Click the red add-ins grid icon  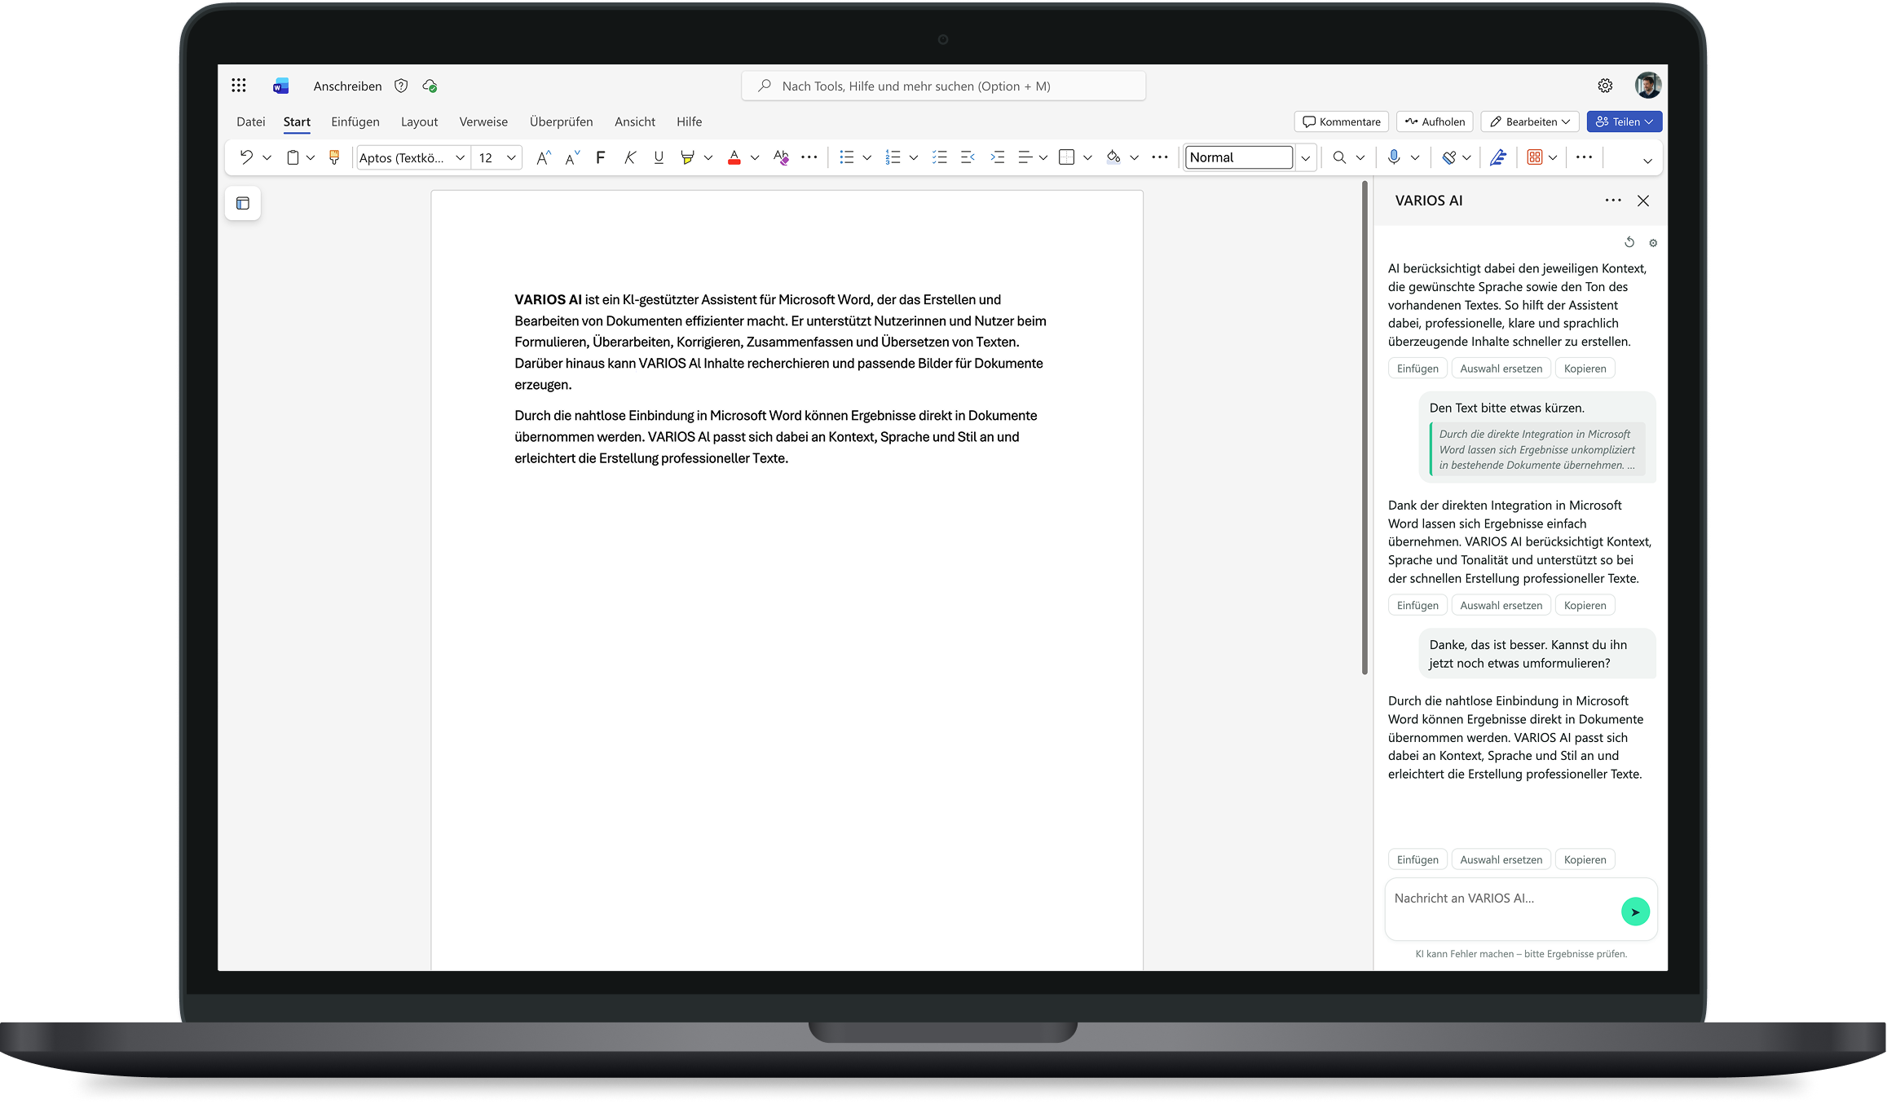[1535, 157]
